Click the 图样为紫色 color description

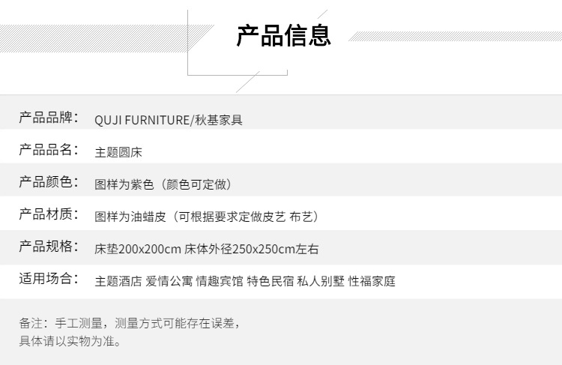coord(124,184)
